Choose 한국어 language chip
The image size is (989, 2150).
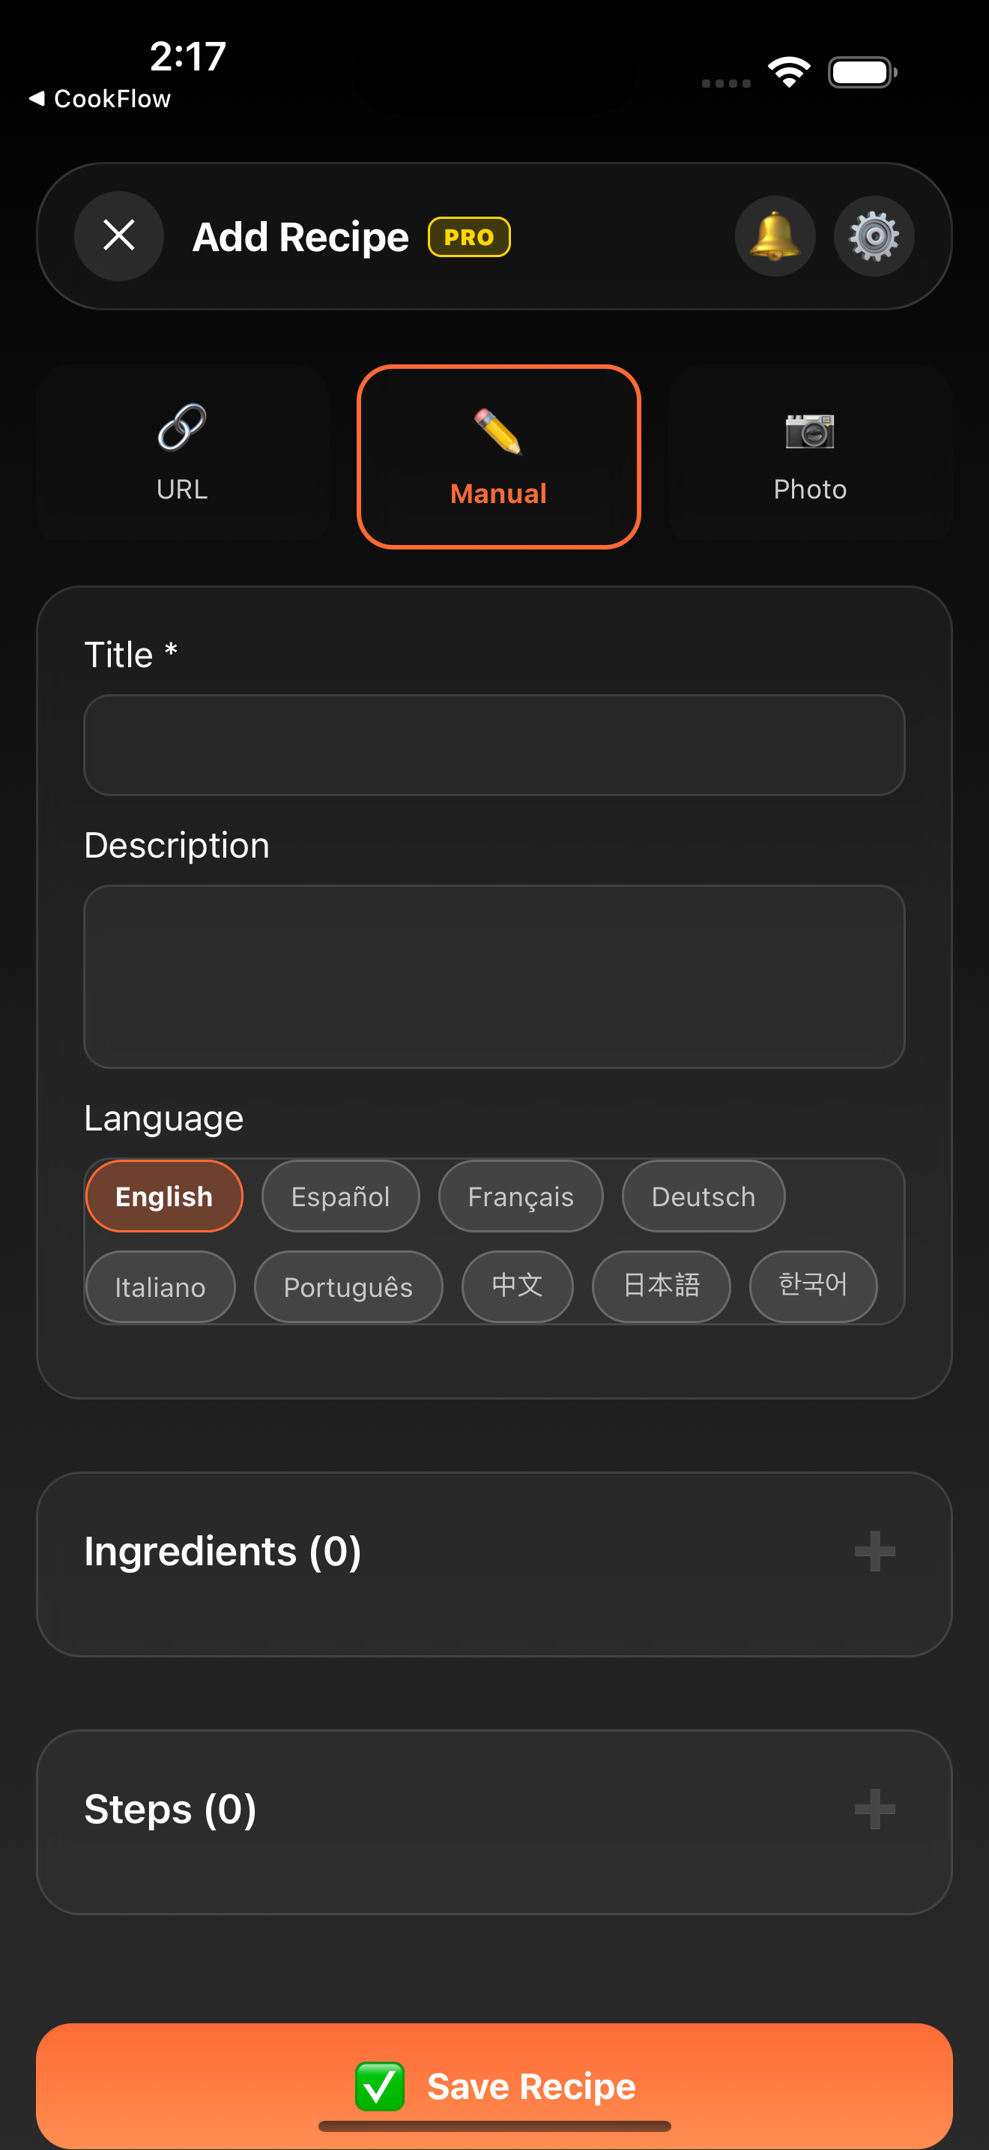[813, 1286]
